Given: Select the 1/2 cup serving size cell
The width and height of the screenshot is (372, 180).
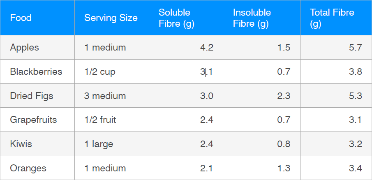Looking at the screenshot, I should coord(112,72).
